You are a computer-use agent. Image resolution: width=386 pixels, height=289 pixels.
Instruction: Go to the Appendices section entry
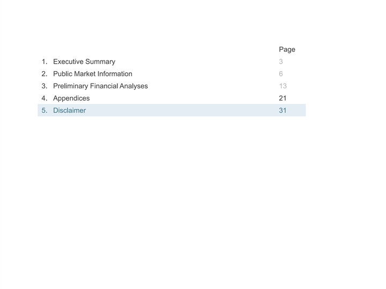click(71, 98)
